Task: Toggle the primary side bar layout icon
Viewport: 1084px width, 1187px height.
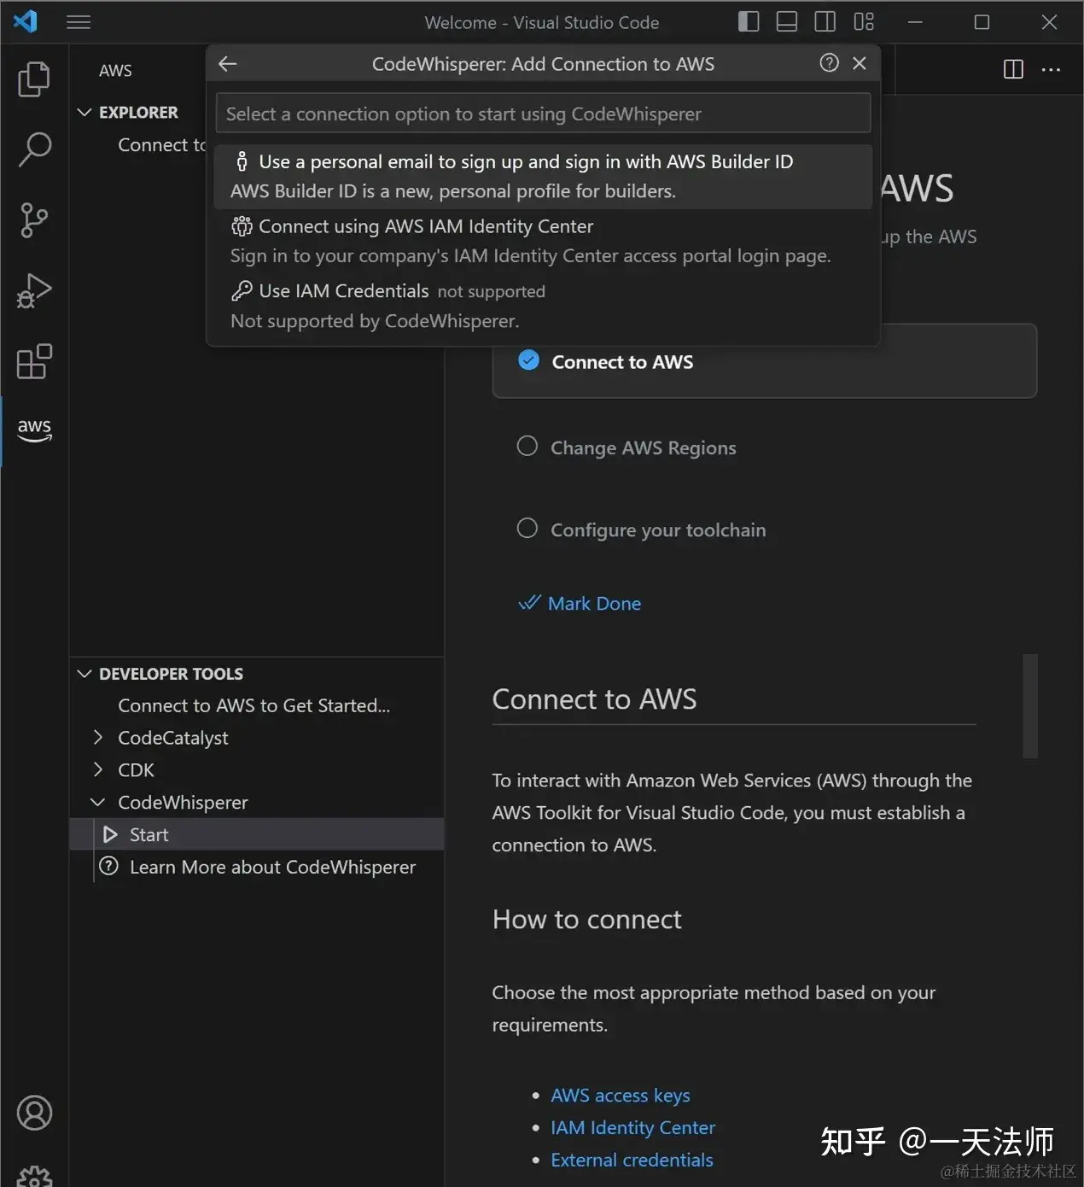Action: [749, 22]
